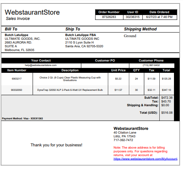Click the QTY column header
The width and height of the screenshot is (183, 170).
click(136, 70)
